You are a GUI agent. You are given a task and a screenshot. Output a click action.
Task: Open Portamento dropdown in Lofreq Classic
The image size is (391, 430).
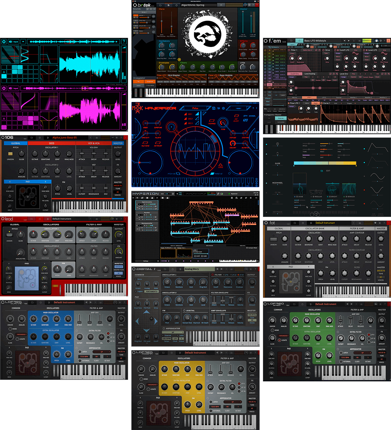pyautogui.click(x=22, y=335)
